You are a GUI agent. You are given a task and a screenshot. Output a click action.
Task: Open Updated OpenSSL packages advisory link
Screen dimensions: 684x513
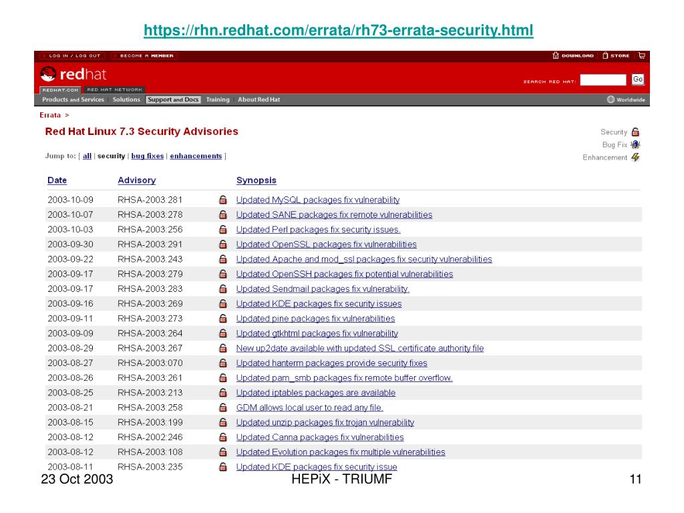(x=326, y=244)
